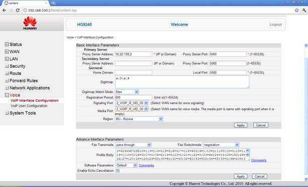Screen dimensions: 308x187
Task: Click the Huawei logo
Action: 30,23
